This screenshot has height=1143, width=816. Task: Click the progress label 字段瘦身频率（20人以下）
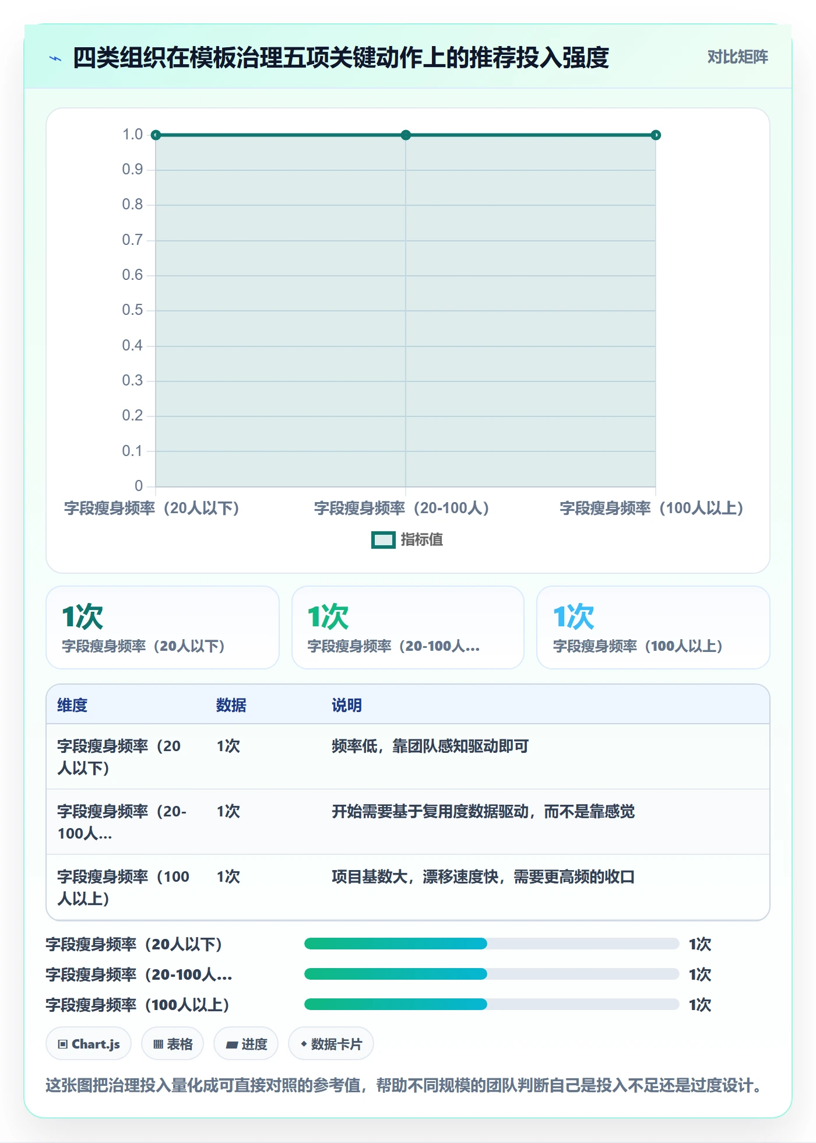[x=134, y=945]
